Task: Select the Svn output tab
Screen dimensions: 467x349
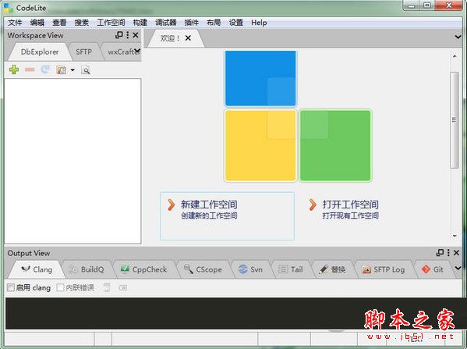Action: pos(250,269)
